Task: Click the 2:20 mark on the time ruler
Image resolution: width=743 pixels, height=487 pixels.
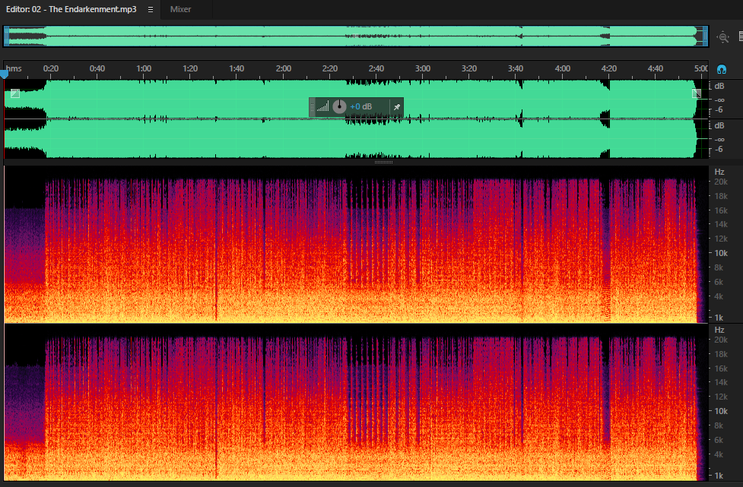Action: (x=330, y=68)
